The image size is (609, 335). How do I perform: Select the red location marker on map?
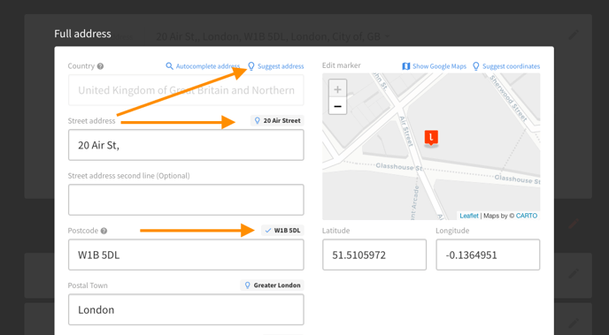tap(431, 138)
